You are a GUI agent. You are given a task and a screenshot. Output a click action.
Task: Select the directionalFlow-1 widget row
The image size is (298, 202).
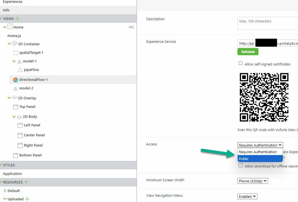point(73,80)
